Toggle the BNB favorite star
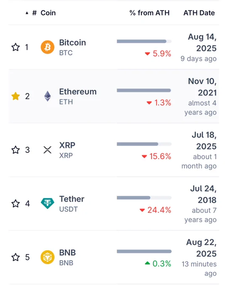The image size is (228, 285). point(16,257)
